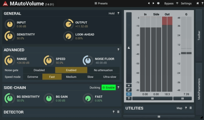204x120 pixels.
Task: Open the Presets menu
Action: coord(101,3)
